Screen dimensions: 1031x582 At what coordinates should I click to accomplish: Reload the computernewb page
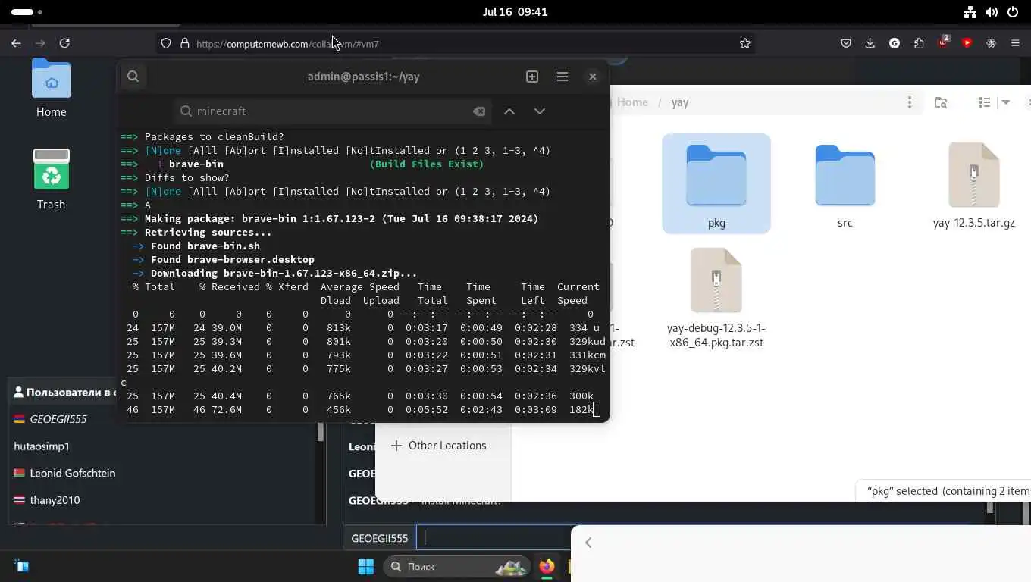click(64, 43)
